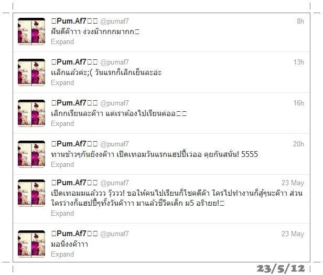Screen dimensions: 323x275
Task: Expand the two-line 23 May tweet
Action: click(62, 213)
